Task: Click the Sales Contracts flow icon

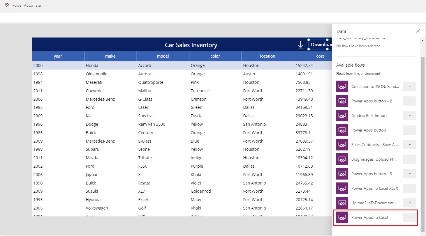Action: 342,145
